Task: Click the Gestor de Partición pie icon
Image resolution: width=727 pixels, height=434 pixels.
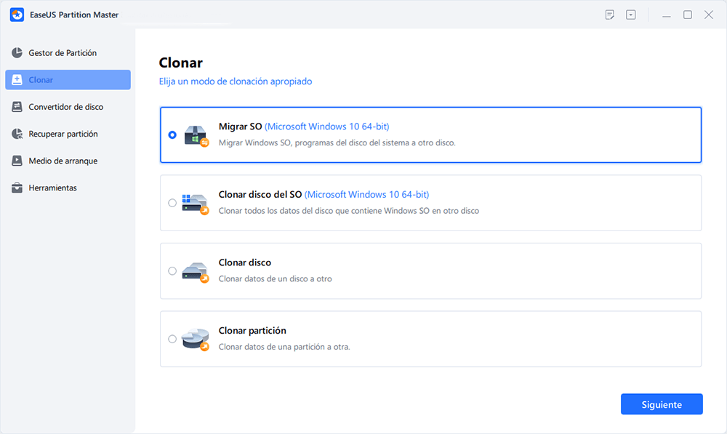Action: 17,53
